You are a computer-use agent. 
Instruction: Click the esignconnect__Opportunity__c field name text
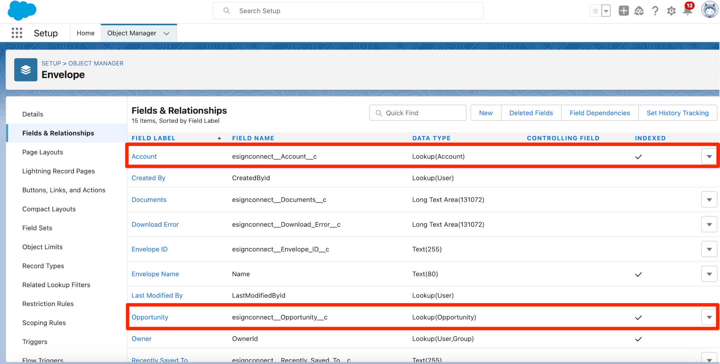[x=279, y=317]
